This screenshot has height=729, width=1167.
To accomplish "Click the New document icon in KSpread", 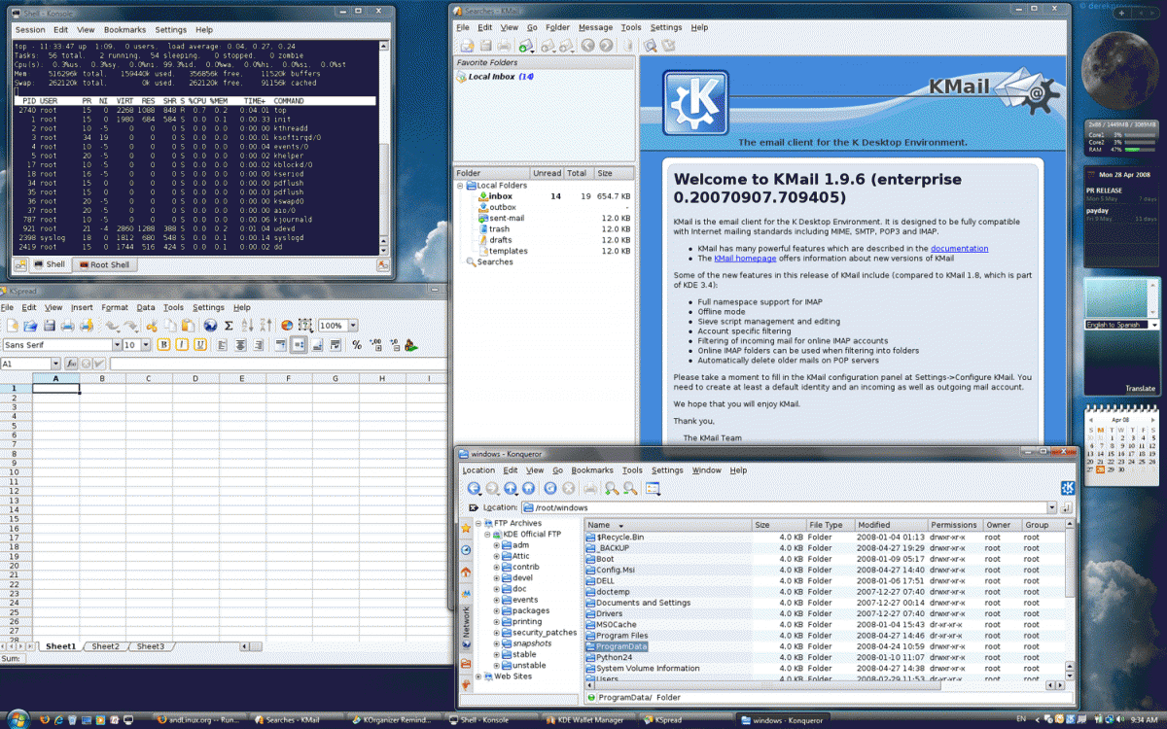I will (x=12, y=326).
